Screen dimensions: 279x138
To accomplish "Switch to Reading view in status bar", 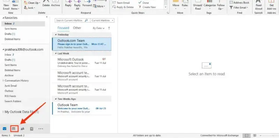I will pyautogui.click(x=255, y=136).
